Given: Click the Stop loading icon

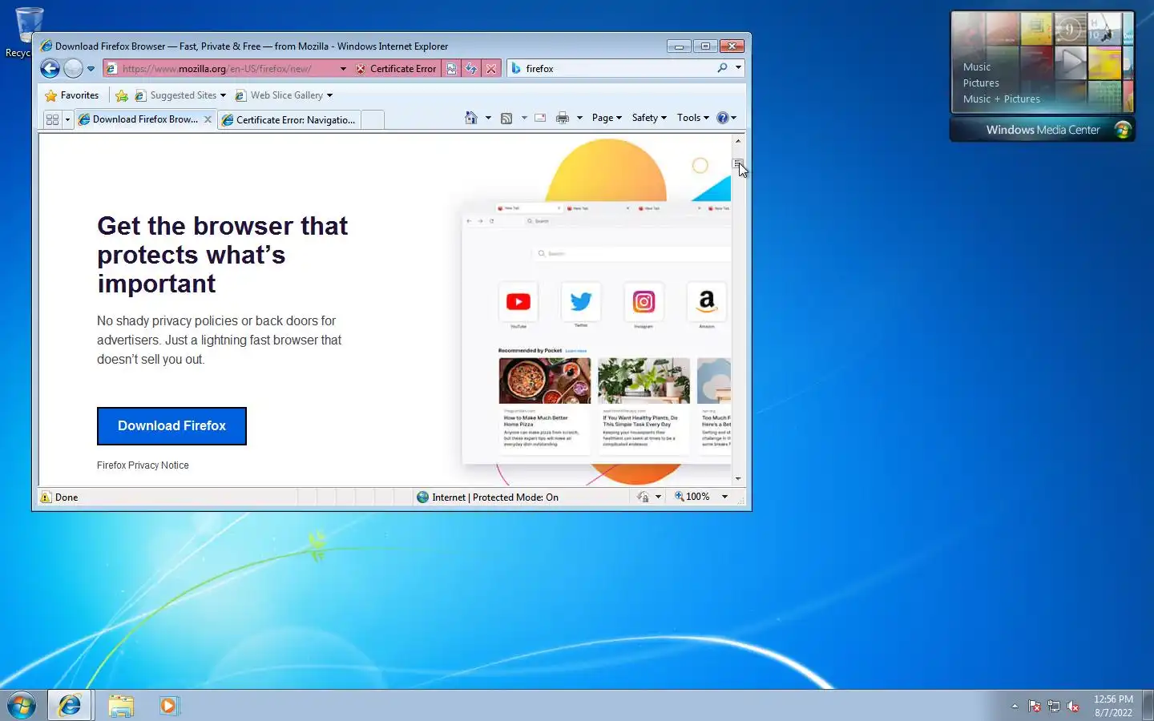Looking at the screenshot, I should click(491, 69).
